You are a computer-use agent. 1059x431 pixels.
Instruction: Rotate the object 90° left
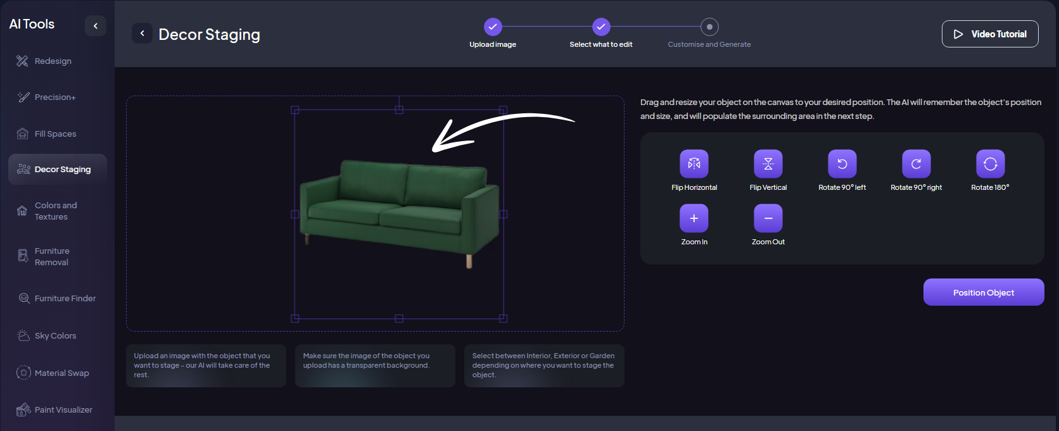pos(842,164)
